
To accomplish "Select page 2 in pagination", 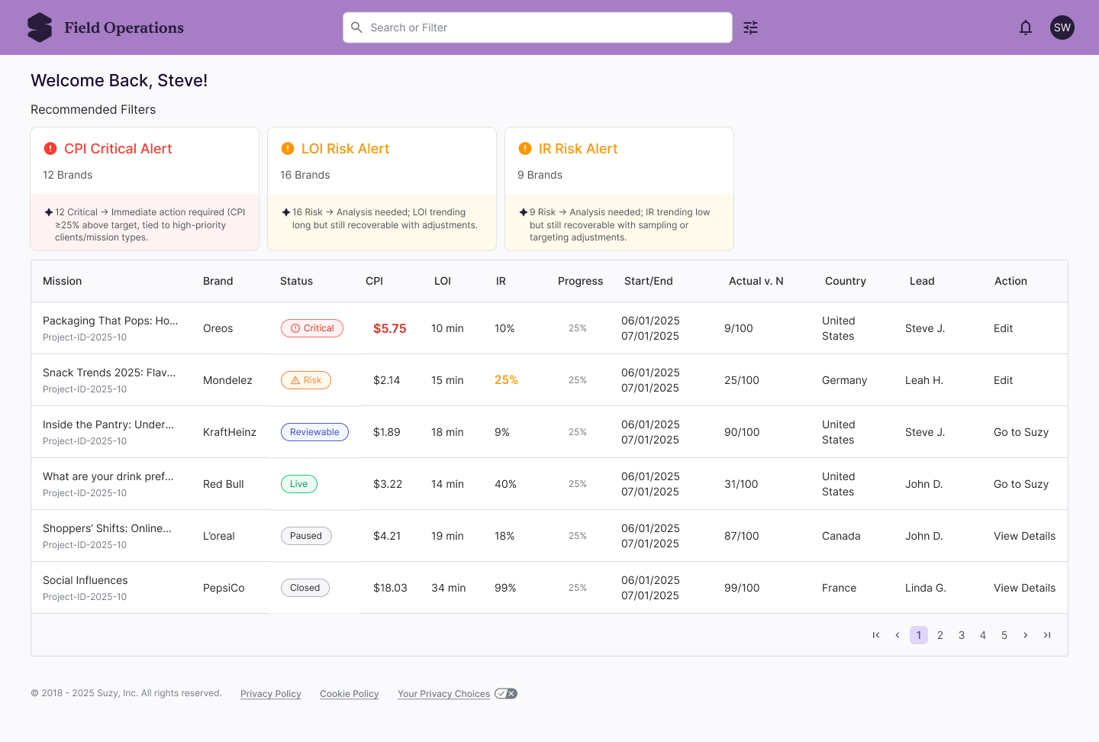I will click(940, 635).
